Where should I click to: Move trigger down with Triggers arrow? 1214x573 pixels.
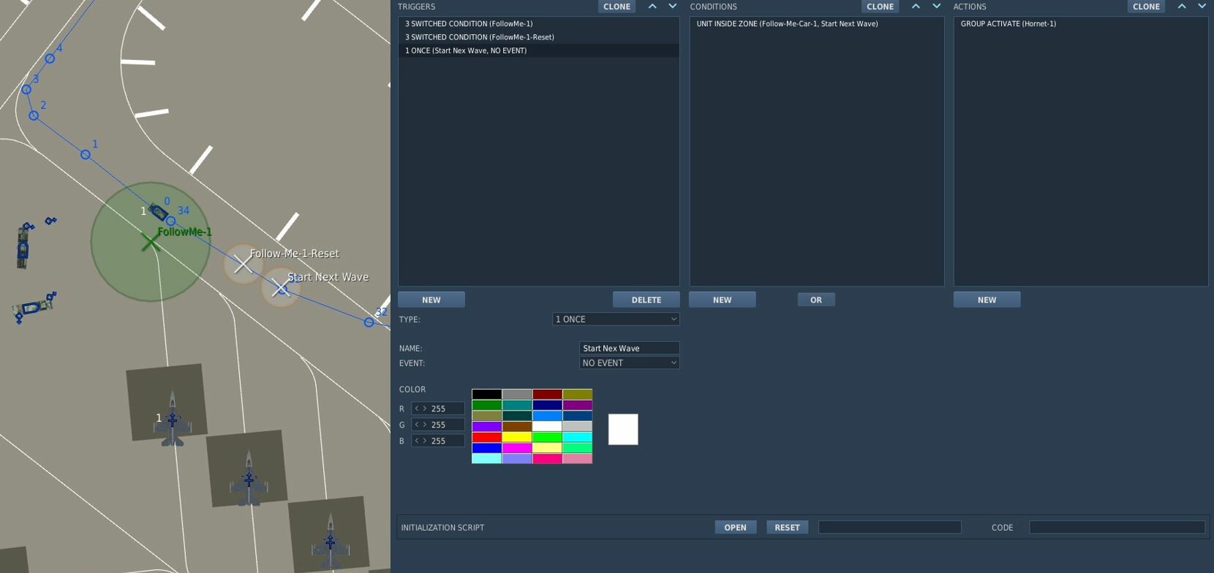point(673,7)
